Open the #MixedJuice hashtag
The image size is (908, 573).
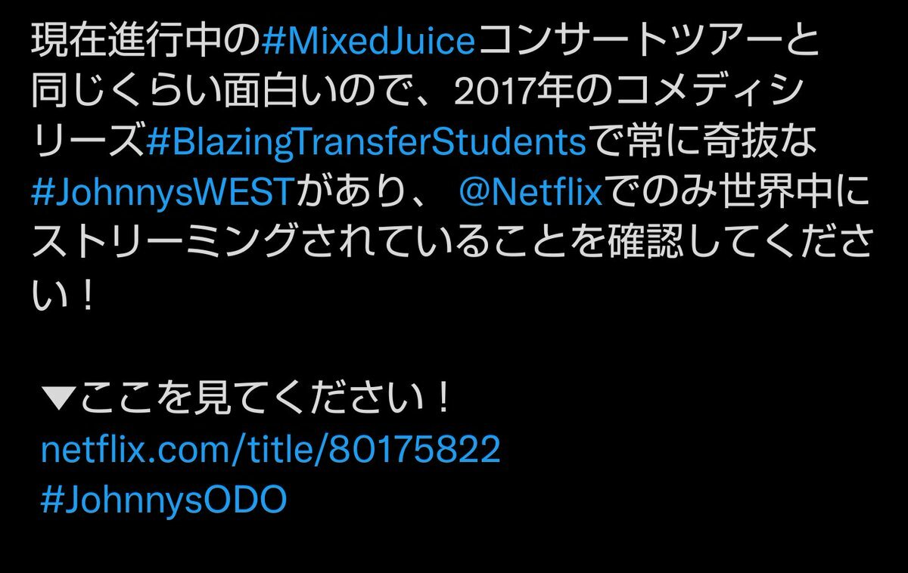tap(368, 43)
